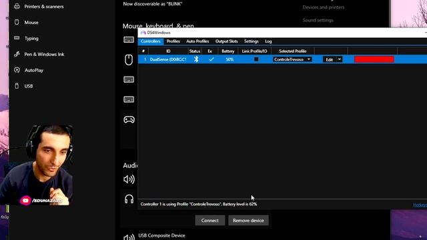
Task: Click the 50% battery value cell
Action: 230,59
